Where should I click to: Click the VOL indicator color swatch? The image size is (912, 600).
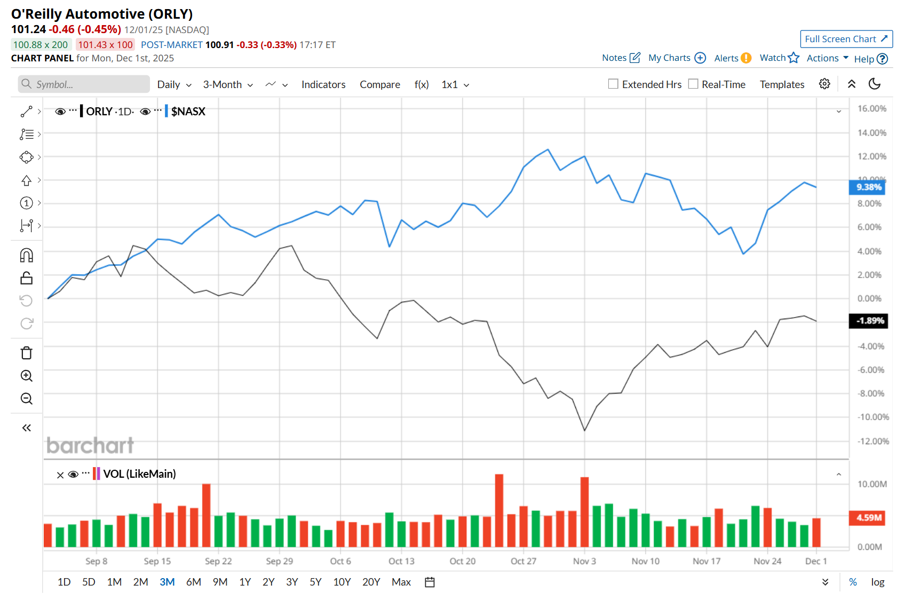tap(97, 473)
